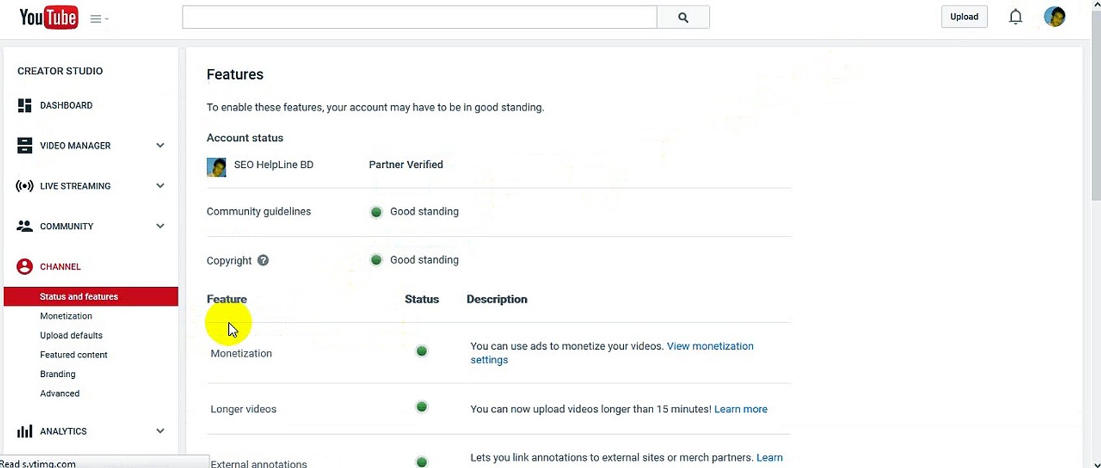Click the Community guidelines green status dot

click(x=376, y=212)
